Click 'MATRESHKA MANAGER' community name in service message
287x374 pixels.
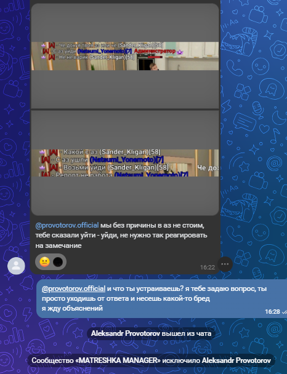(118, 360)
